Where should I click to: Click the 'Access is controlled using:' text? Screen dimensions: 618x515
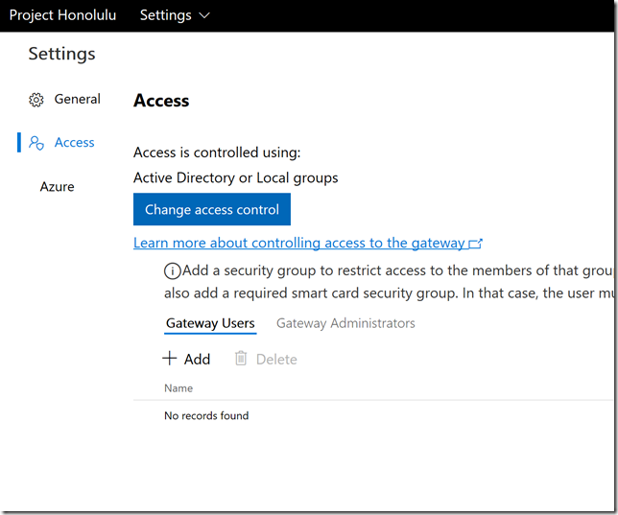pos(217,152)
